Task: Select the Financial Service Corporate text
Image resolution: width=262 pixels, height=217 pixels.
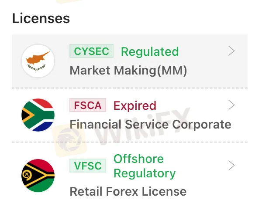Action: (150, 125)
